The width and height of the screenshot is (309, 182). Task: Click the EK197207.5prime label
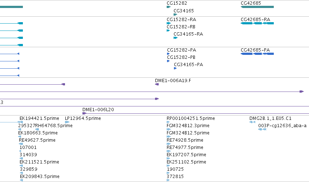point(186,155)
